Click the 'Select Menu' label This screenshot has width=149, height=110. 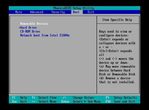coord(47,101)
